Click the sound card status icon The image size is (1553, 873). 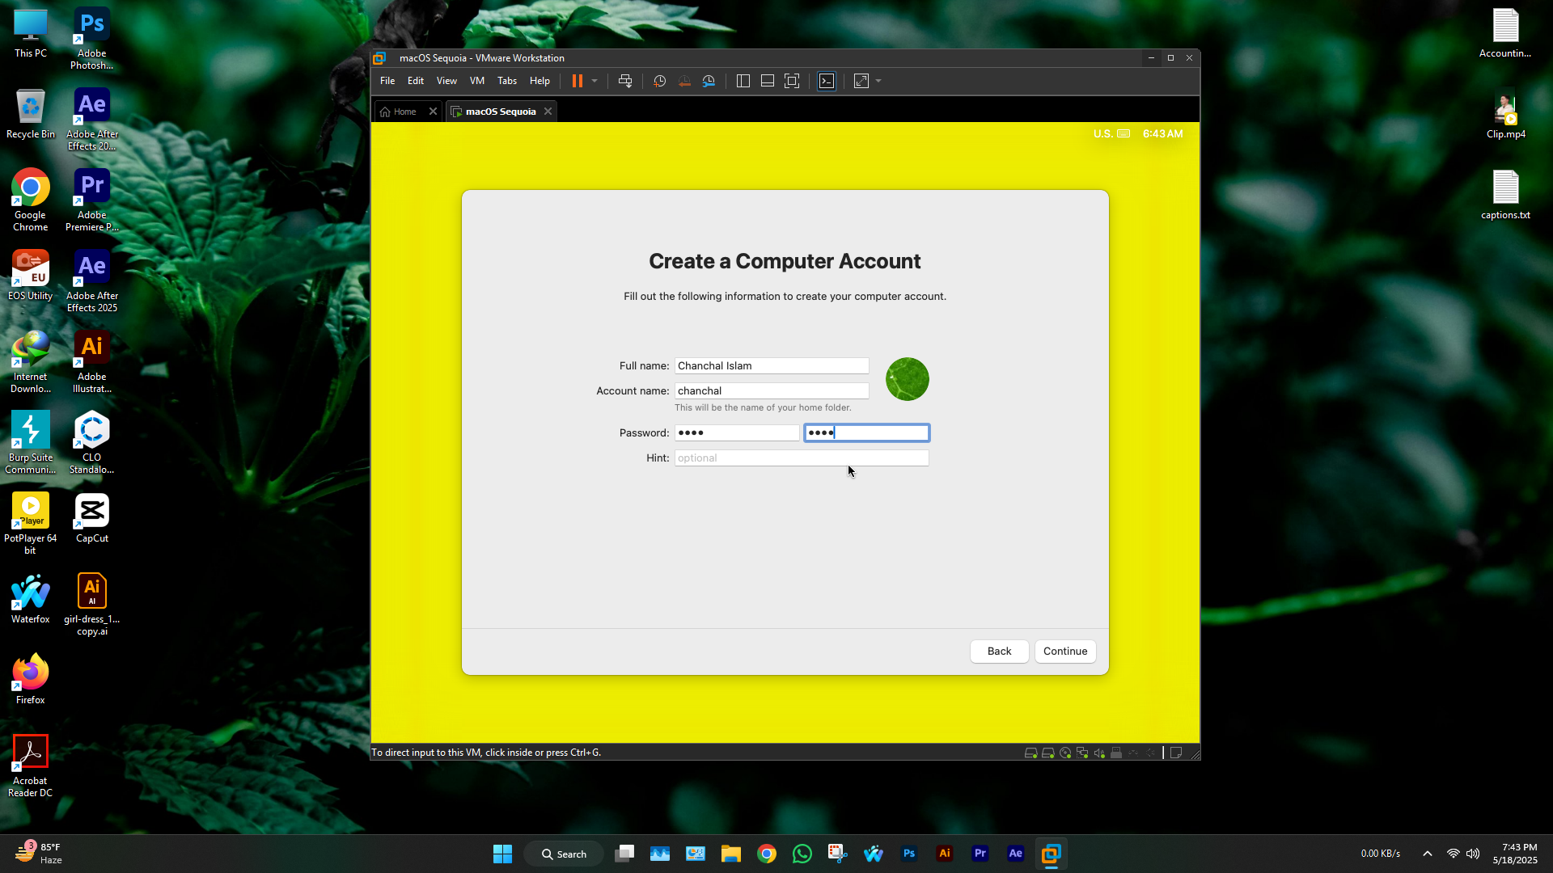tap(1099, 753)
